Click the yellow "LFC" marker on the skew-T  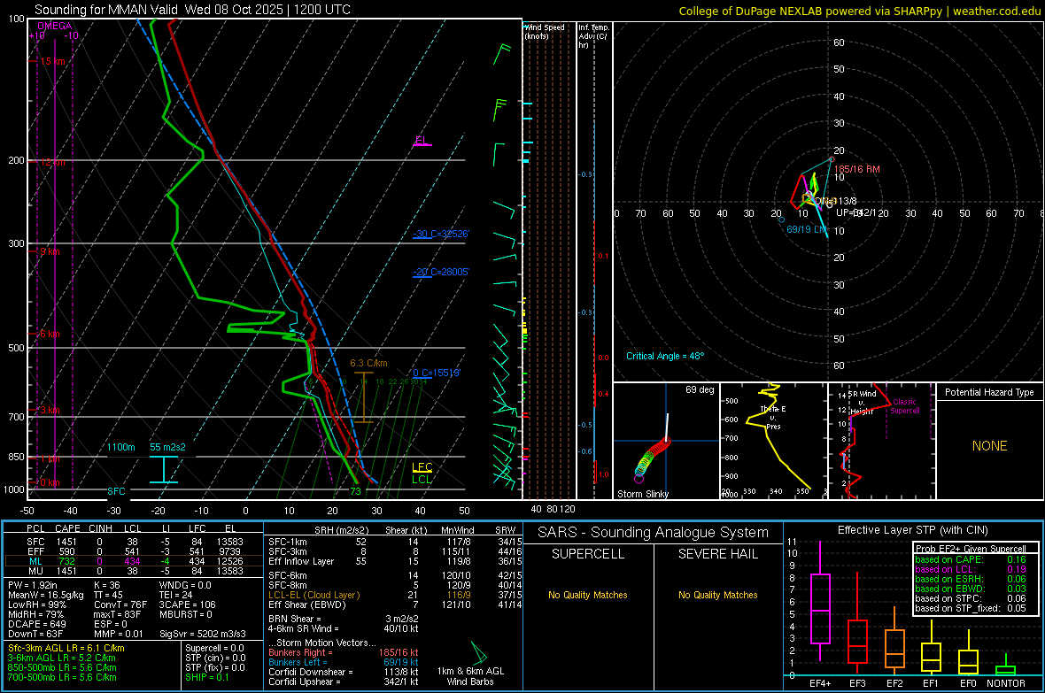point(422,467)
